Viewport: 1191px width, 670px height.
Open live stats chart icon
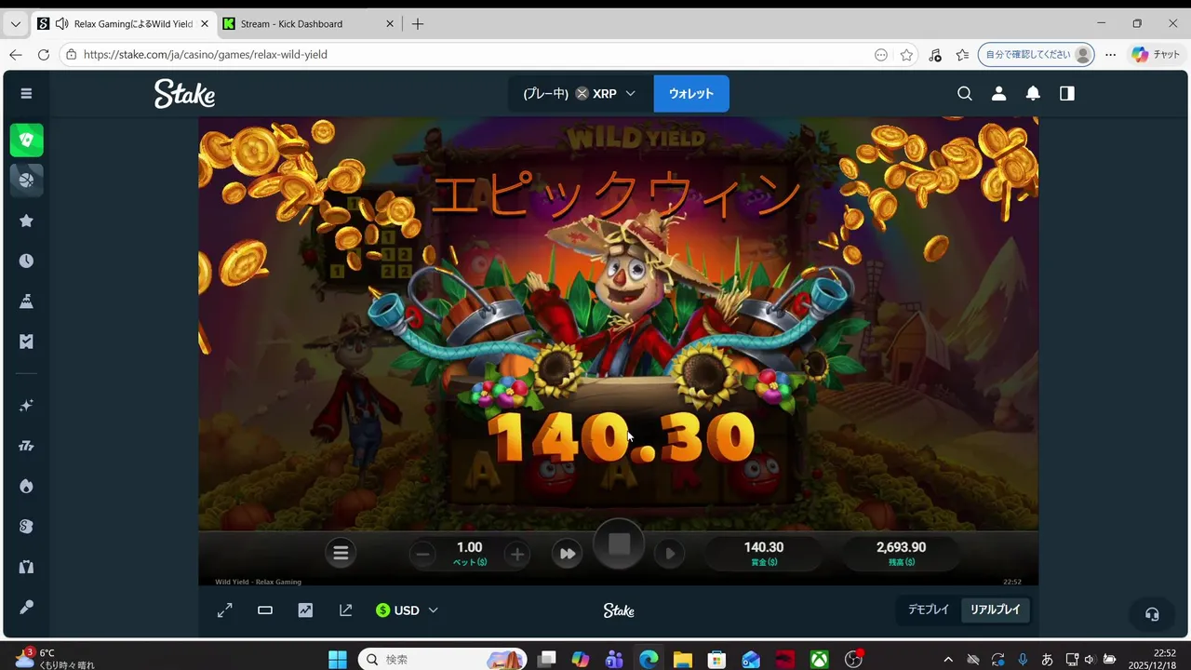click(305, 610)
